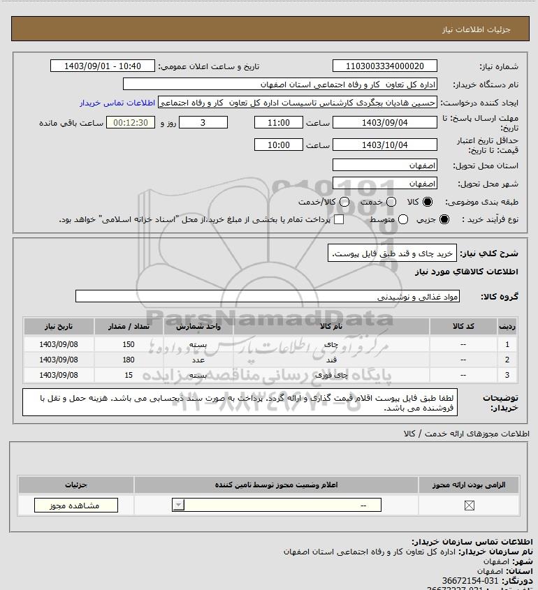Image resolution: width=538 pixels, height=590 pixels.
Task: Click the مشاهده مجوز button
Action: coord(75,506)
